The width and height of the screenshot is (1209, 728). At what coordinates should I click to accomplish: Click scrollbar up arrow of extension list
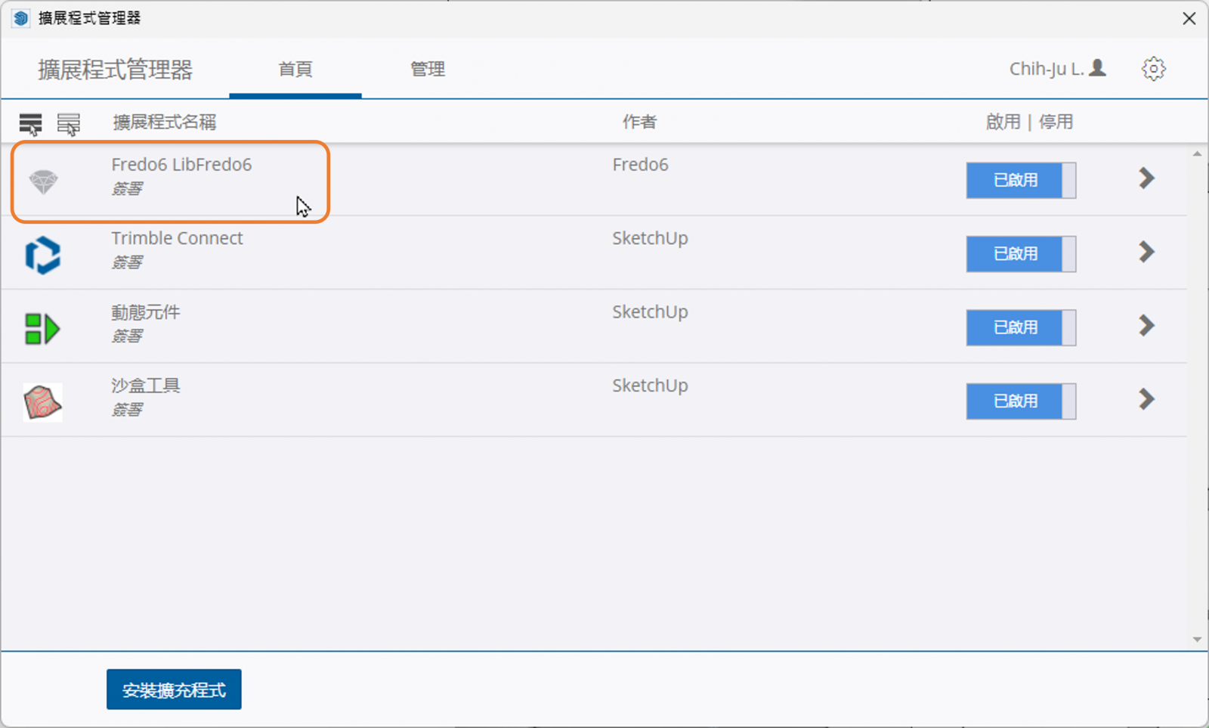(x=1197, y=153)
